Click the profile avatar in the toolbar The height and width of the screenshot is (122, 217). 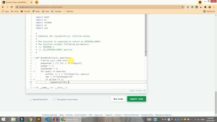click(x=210, y=7)
